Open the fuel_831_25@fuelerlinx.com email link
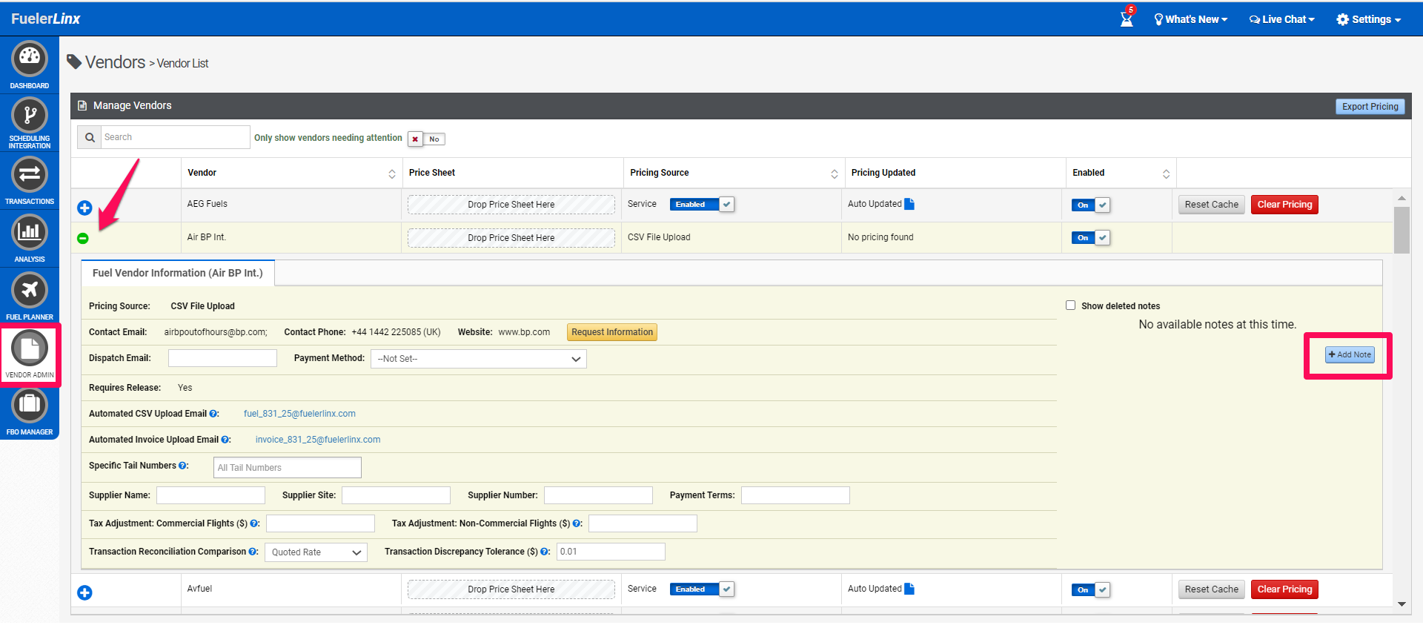This screenshot has height=628, width=1423. [299, 414]
